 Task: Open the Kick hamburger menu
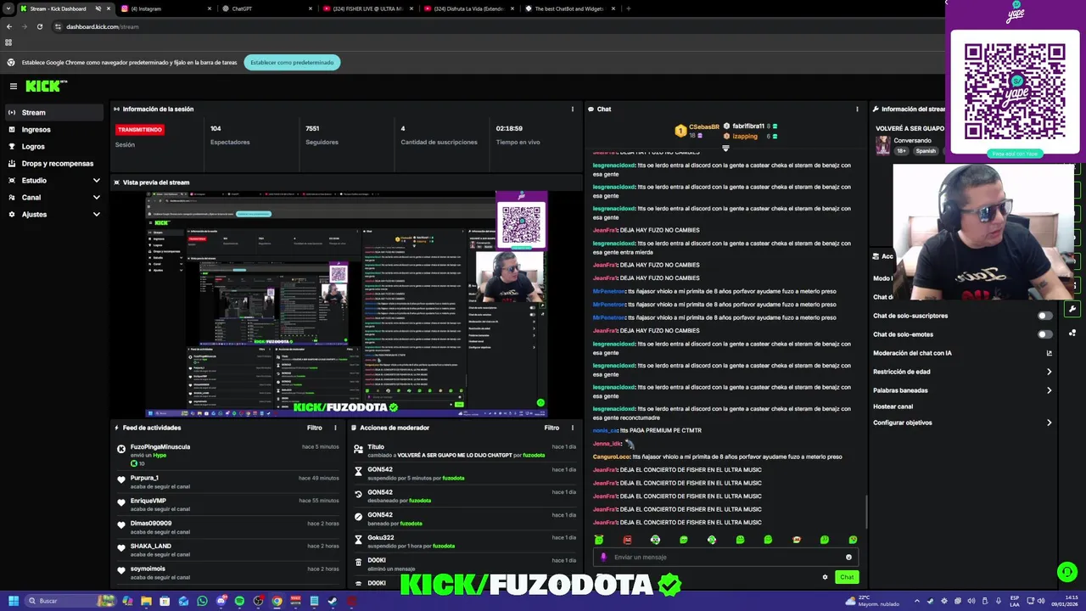point(14,86)
